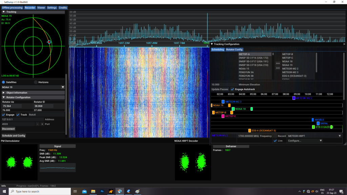Image resolution: width=347 pixels, height=195 pixels.
Task: Click the port decrement minus button
Action: 38,124
